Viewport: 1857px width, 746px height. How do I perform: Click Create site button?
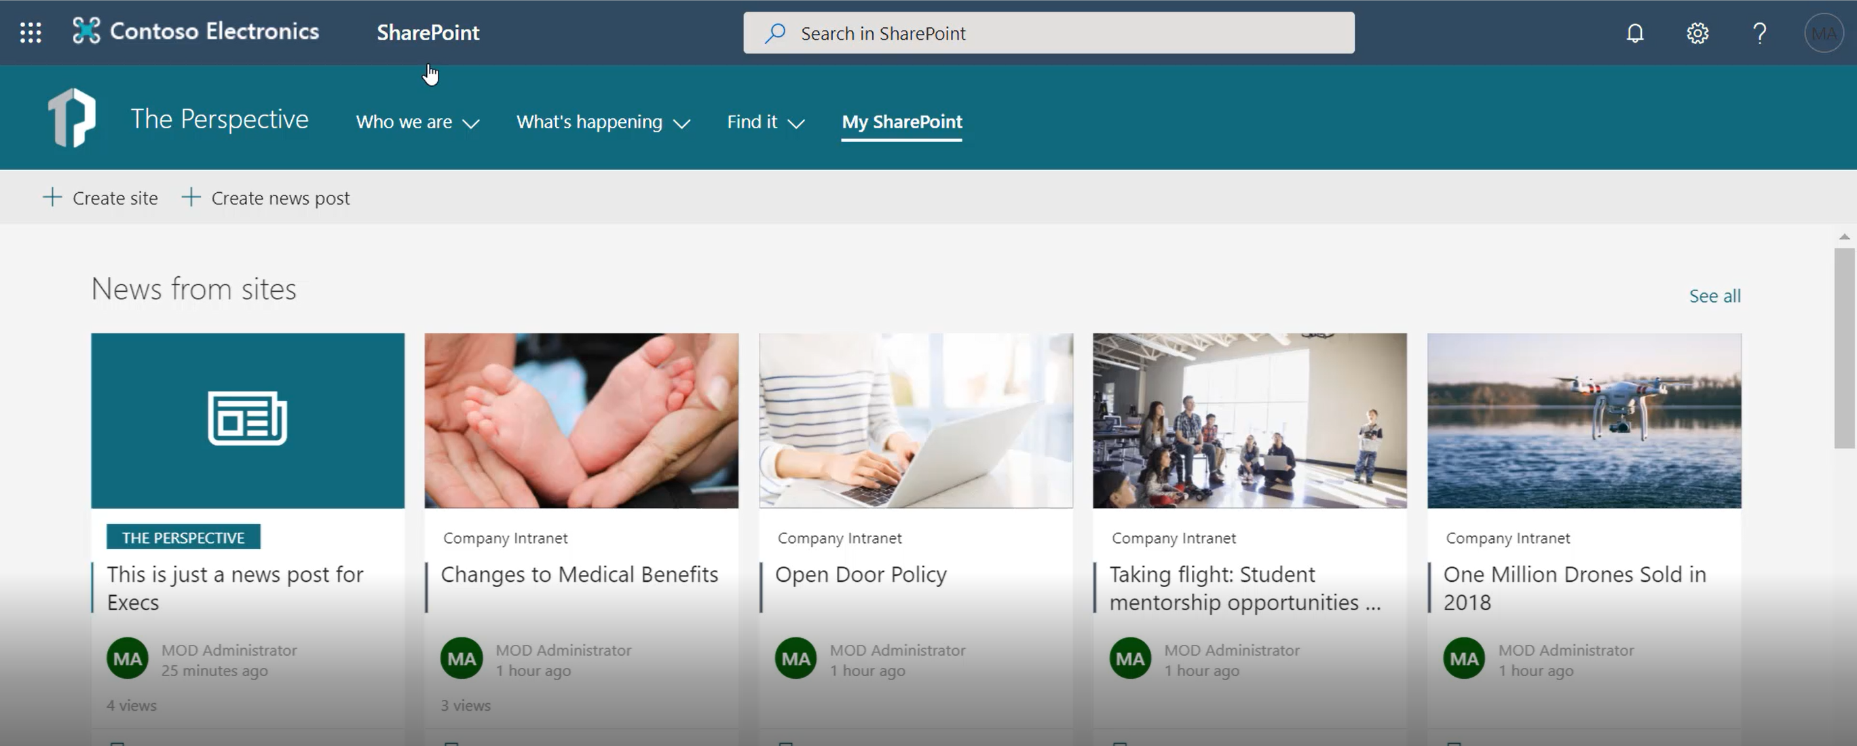(x=100, y=198)
